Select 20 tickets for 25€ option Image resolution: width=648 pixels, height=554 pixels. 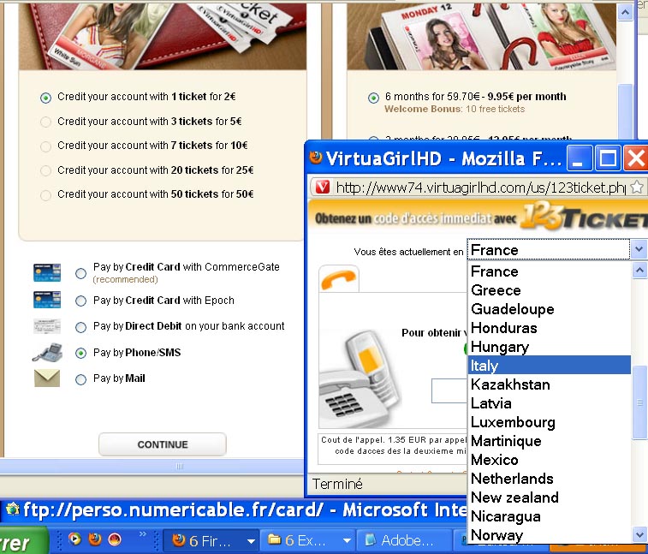(x=45, y=170)
